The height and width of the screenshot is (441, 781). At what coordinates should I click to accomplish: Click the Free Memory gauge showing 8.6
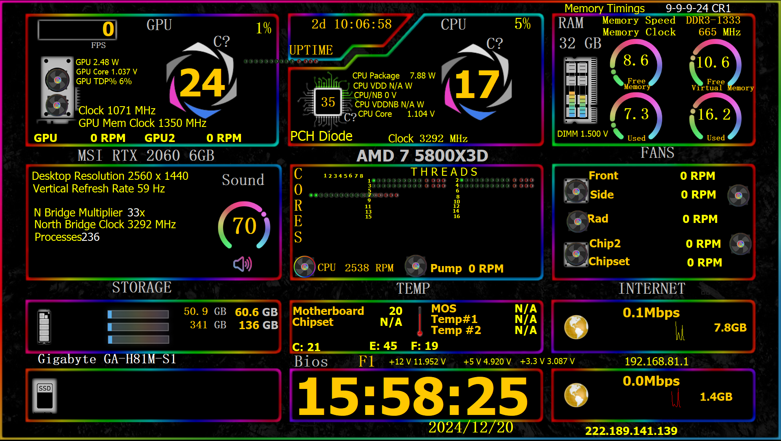636,65
